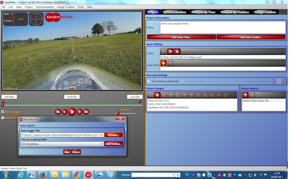Click the Volume slider handle
296x179 pixels.
(118, 113)
